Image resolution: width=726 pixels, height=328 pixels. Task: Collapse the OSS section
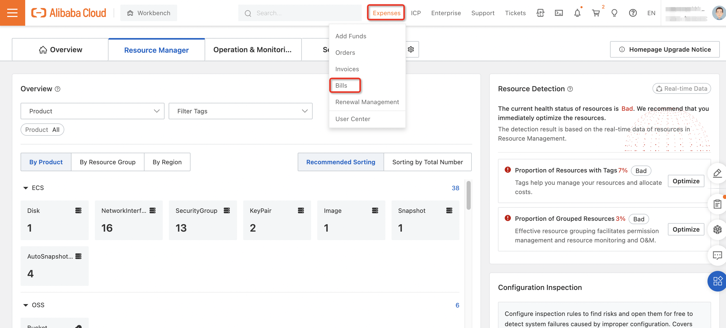(26, 305)
